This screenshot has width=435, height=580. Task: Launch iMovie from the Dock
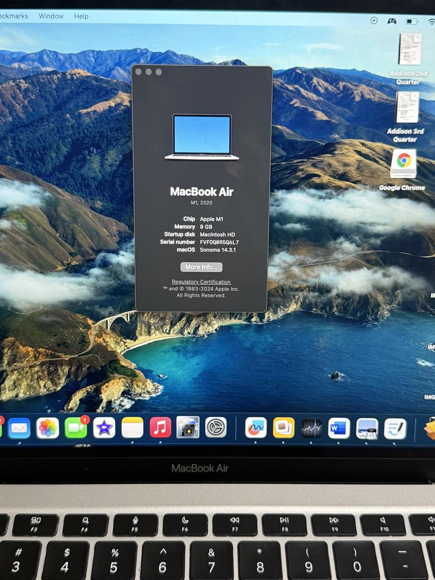pyautogui.click(x=104, y=428)
